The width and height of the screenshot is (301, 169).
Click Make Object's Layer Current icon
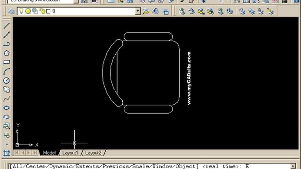[x=146, y=11]
